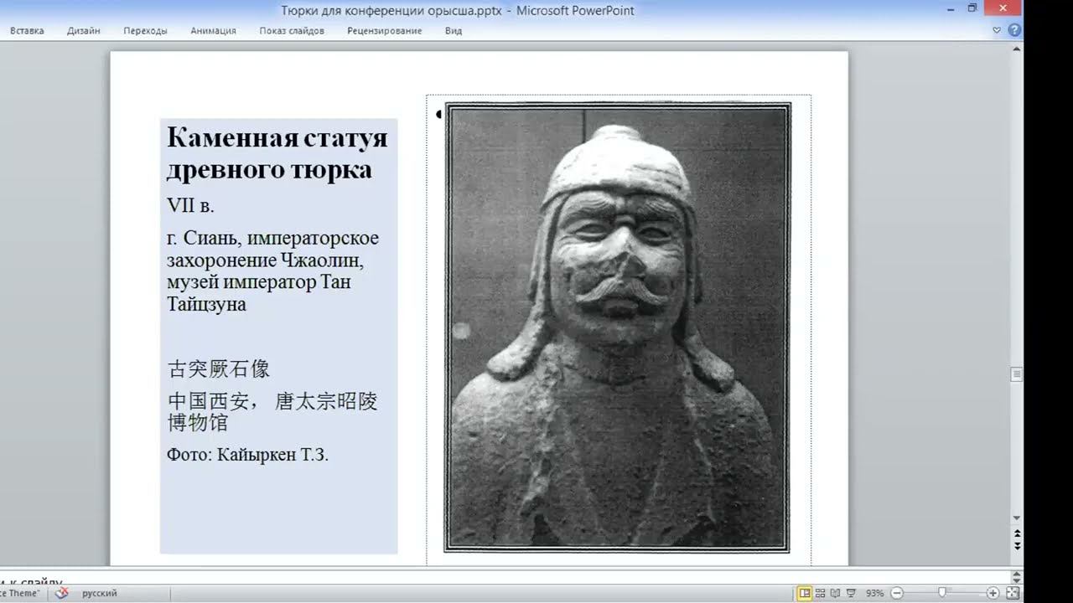The width and height of the screenshot is (1073, 603).
Task: Open the Анимация ribbon tab
Action: [213, 31]
